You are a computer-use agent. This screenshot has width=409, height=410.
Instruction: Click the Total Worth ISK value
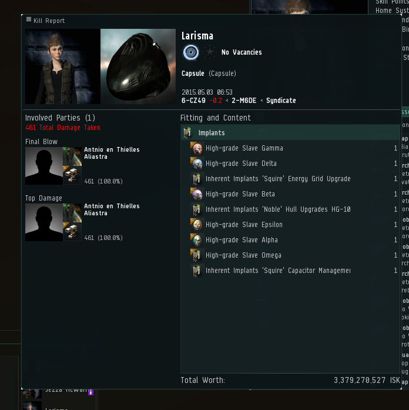367,380
